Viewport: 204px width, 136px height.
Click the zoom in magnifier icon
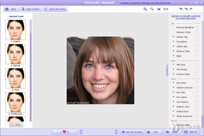[x=145, y=9]
